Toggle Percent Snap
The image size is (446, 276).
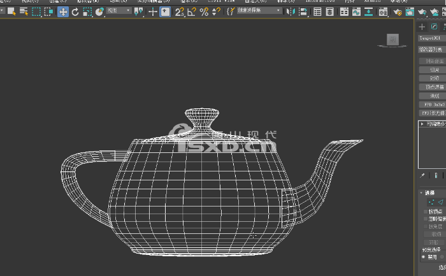[204, 11]
